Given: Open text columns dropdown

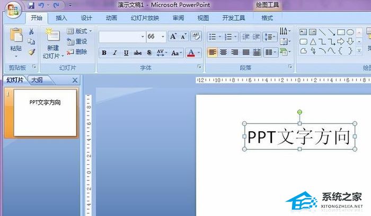Looking at the screenshot, I should [x=271, y=52].
